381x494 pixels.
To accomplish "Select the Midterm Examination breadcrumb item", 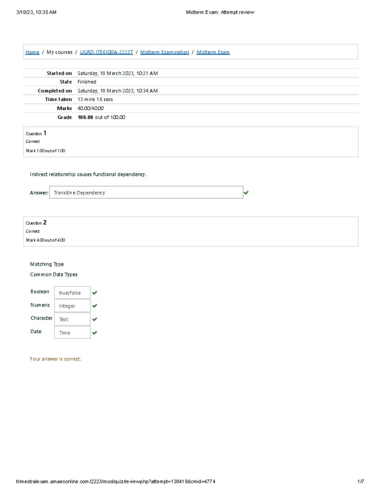I will pos(165,52).
